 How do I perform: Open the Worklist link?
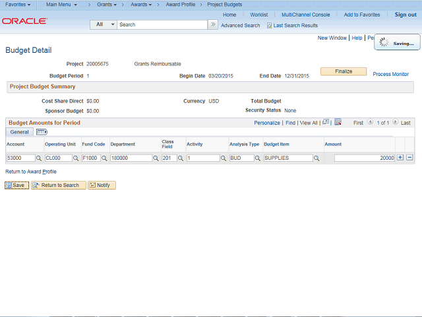coord(258,15)
